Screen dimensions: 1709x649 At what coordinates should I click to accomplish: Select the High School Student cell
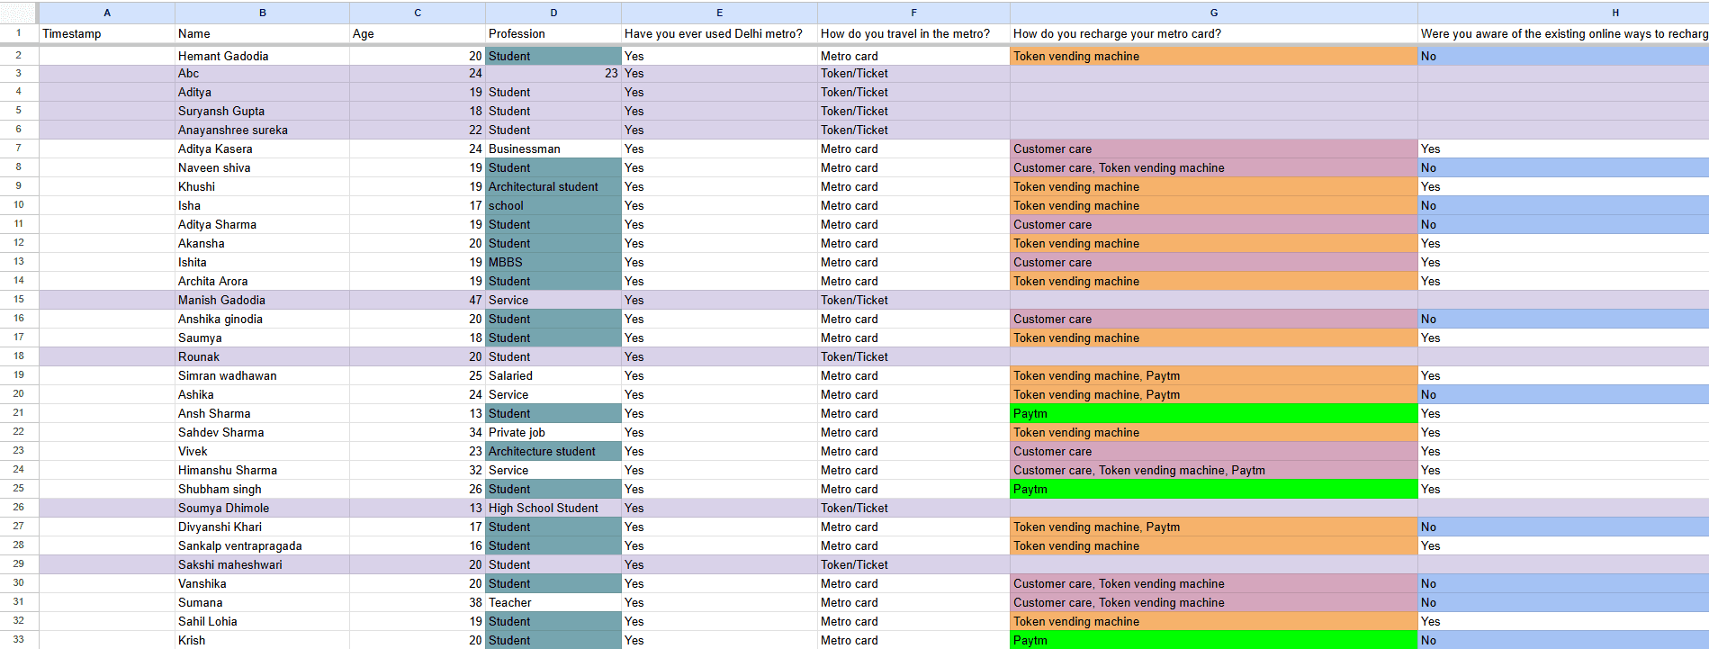coord(553,508)
